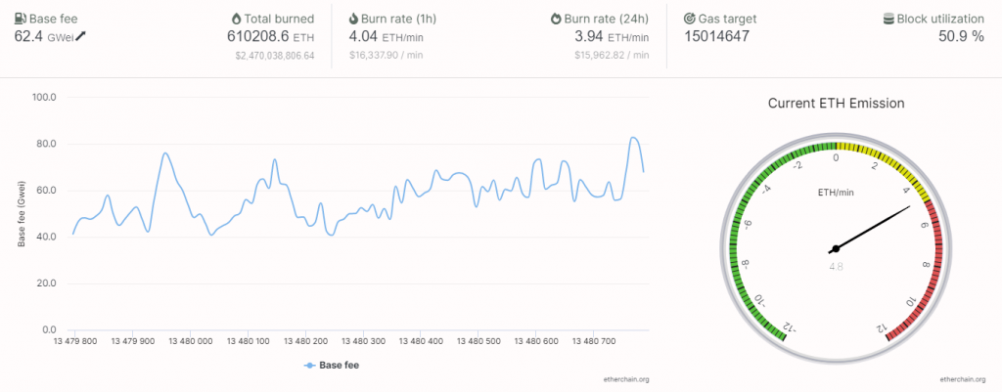Click the flame icon beside Total burned
The height and width of the screenshot is (392, 1002).
[x=237, y=19]
